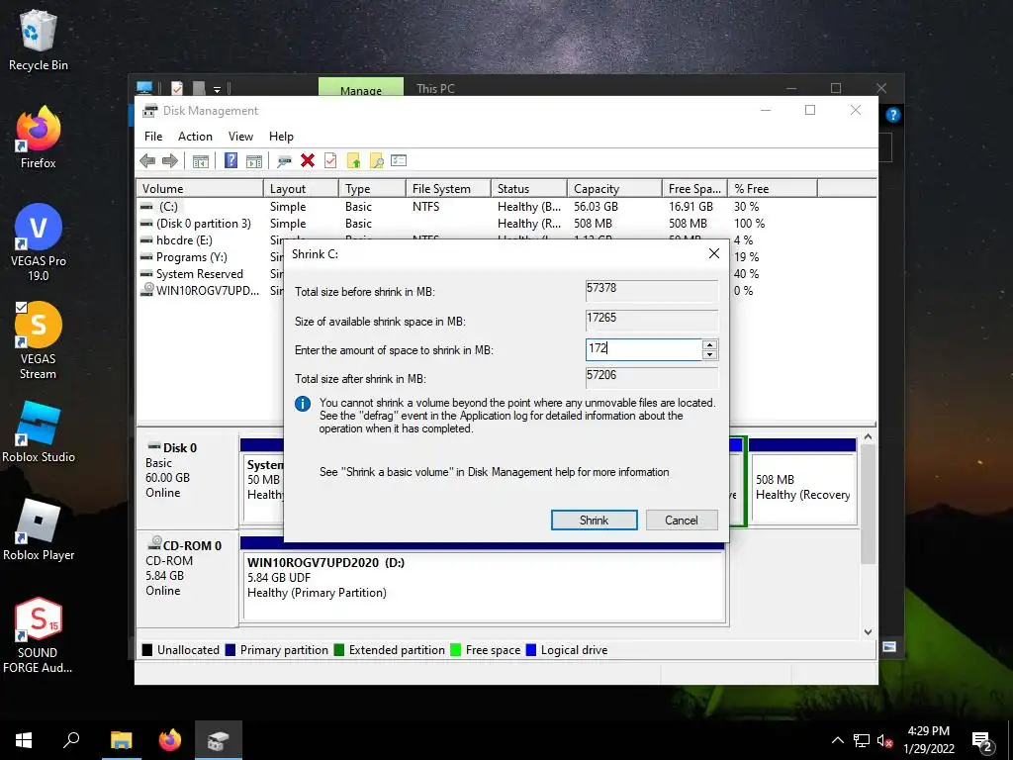This screenshot has height=760, width=1013.
Task: Click the Shrink button
Action: tap(594, 521)
